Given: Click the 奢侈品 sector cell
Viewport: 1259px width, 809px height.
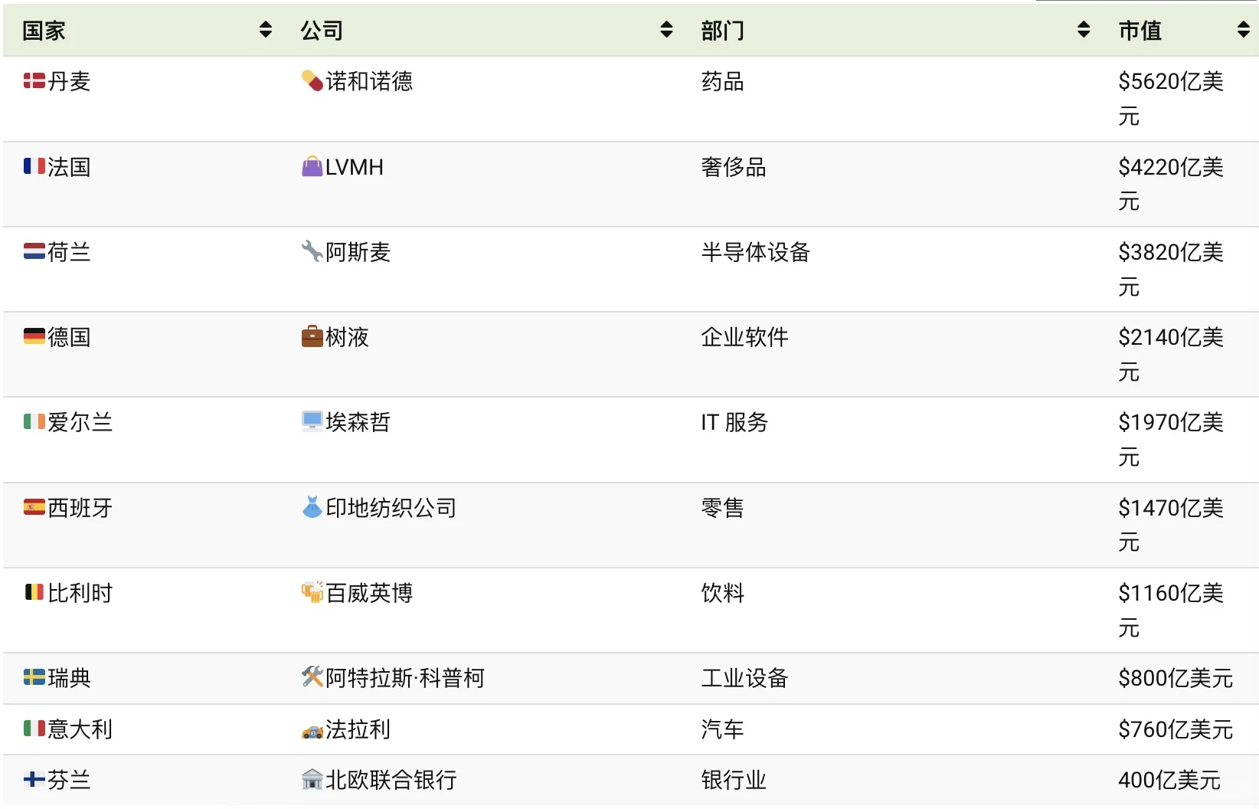Looking at the screenshot, I should point(734,167).
